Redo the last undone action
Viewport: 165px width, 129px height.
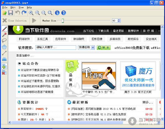point(24,13)
